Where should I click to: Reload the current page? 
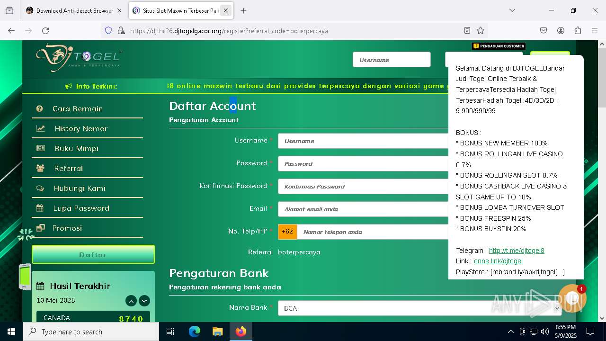(x=45, y=31)
